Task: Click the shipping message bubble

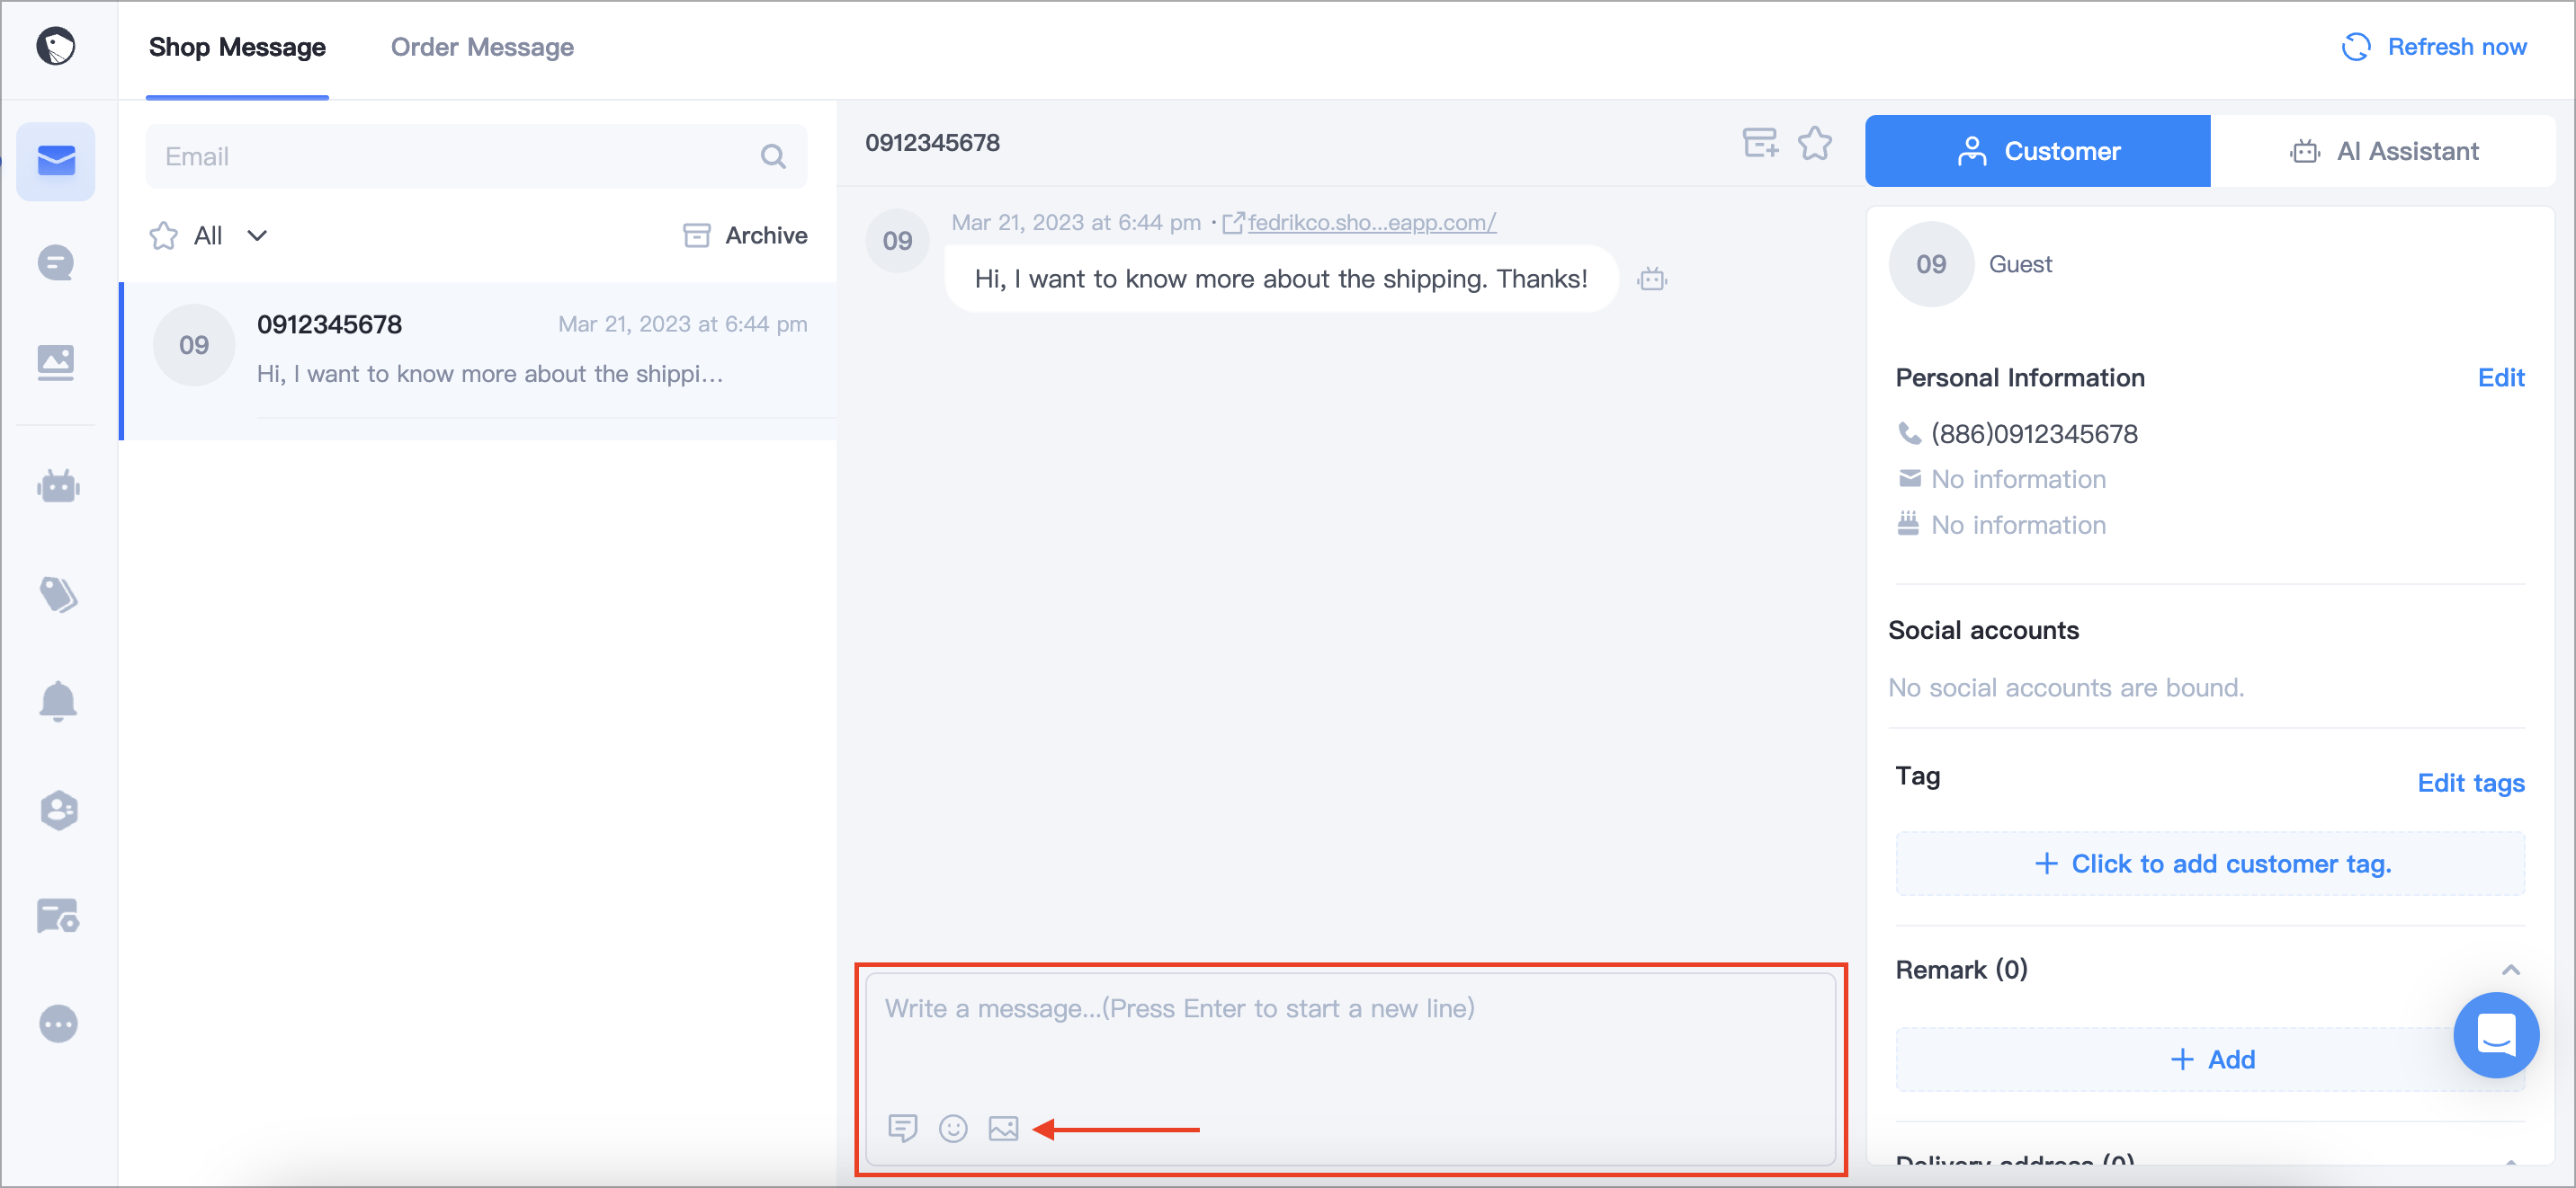Action: pos(1281,279)
